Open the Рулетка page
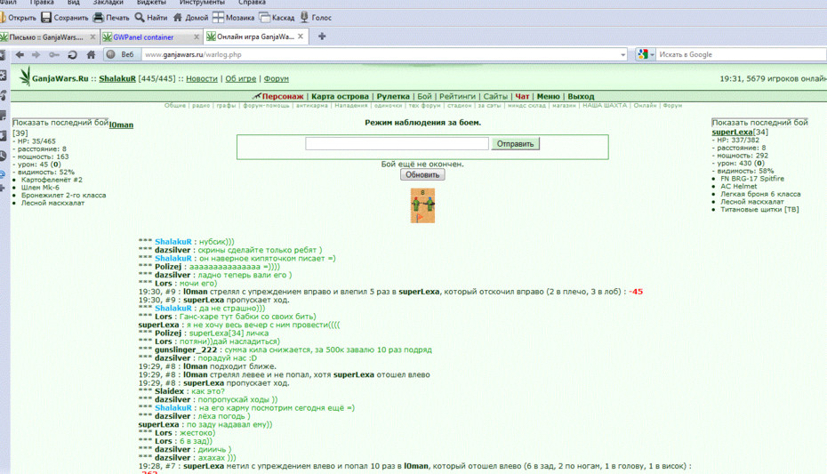Screen dimensions: 827x474 pos(393,96)
